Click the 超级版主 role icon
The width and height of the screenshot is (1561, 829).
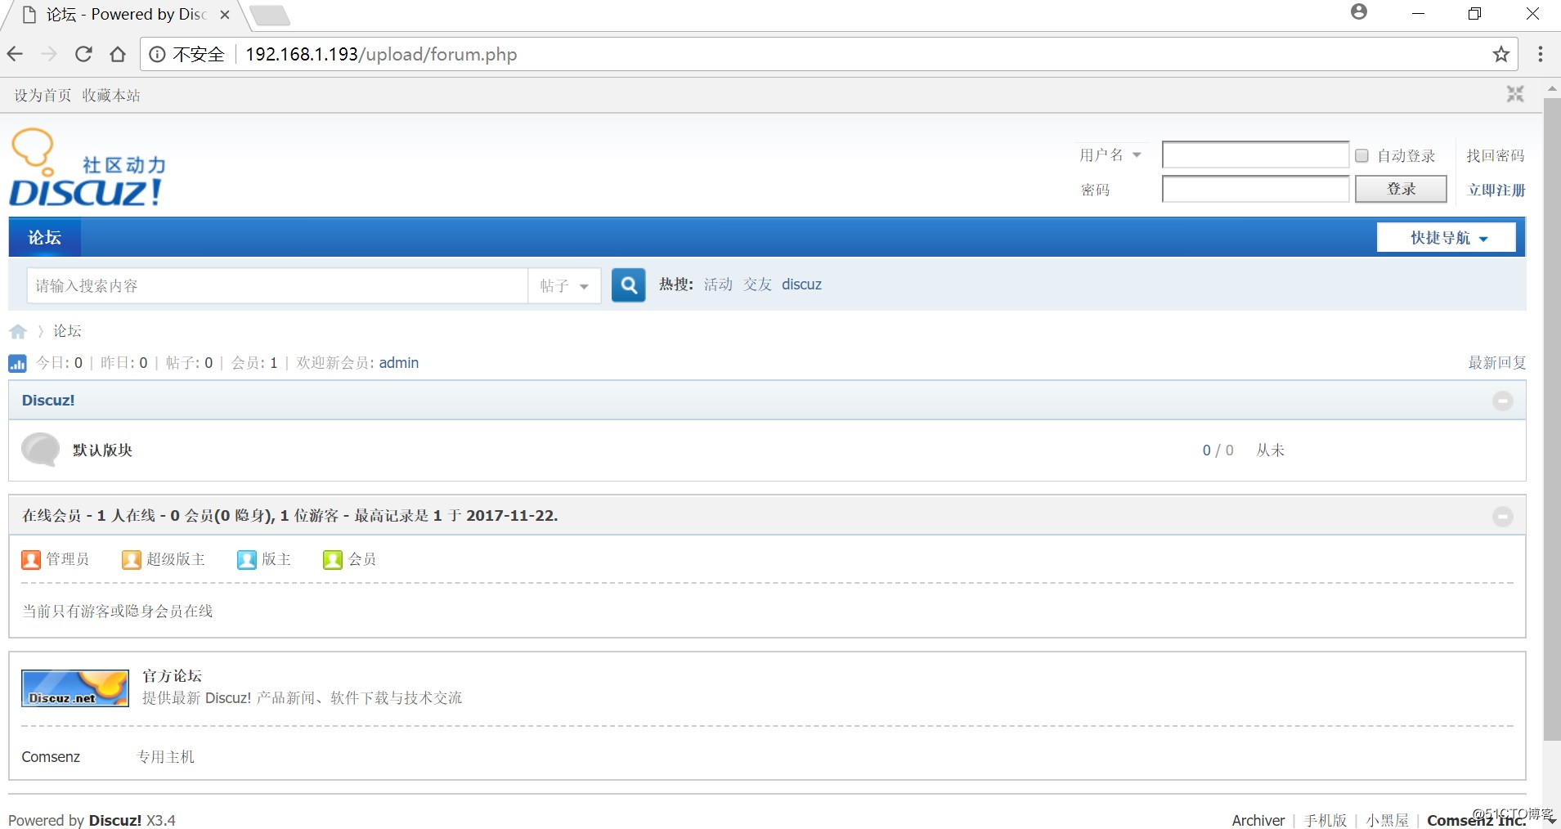(x=132, y=560)
